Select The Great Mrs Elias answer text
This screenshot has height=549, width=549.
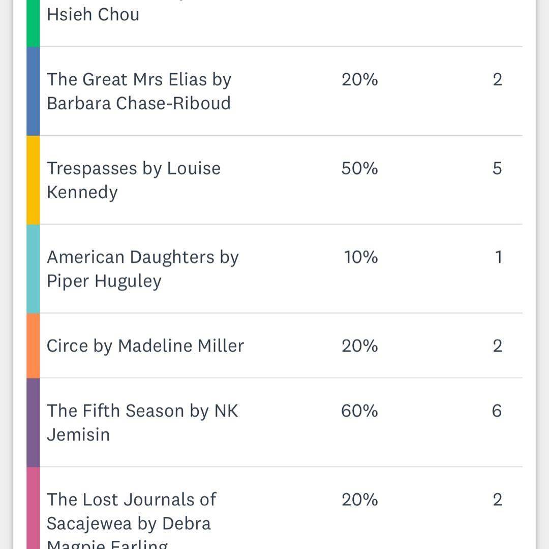tap(139, 91)
